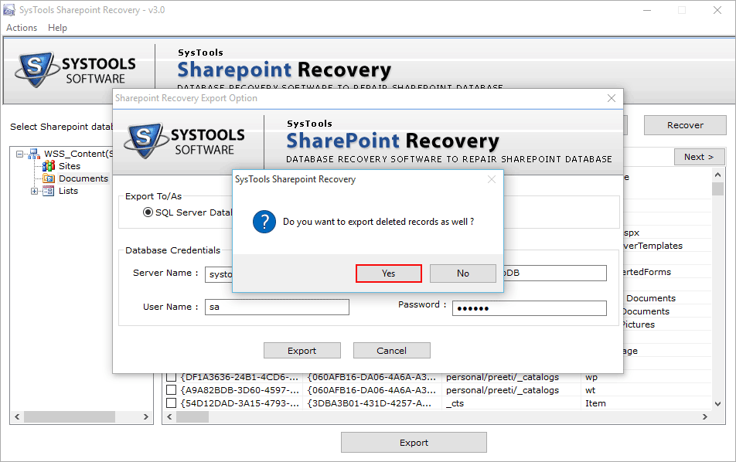Click the bottom Export button in main window
The height and width of the screenshot is (462, 736).
click(414, 443)
